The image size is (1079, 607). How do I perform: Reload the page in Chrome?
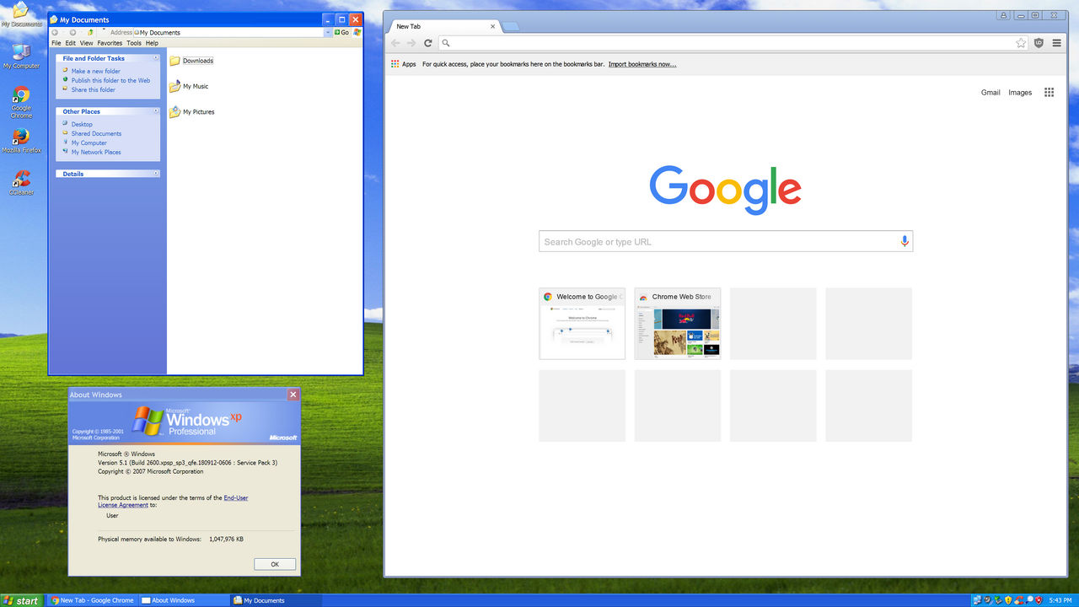(428, 43)
